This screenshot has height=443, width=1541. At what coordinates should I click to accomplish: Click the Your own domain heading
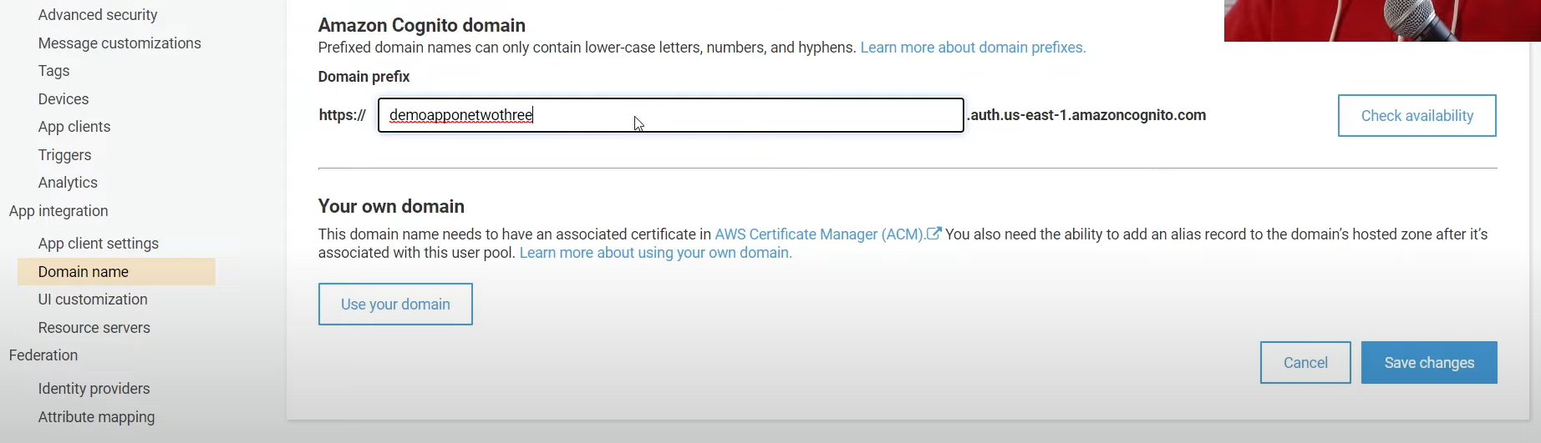[391, 206]
